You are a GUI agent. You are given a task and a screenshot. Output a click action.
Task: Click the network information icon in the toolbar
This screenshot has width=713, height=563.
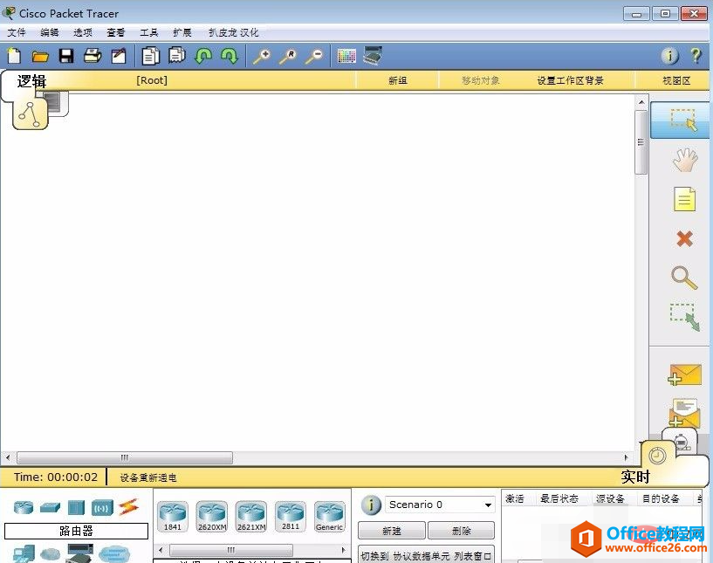669,56
